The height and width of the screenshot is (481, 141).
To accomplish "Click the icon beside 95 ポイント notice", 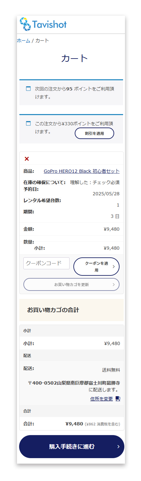I will pos(28,88).
